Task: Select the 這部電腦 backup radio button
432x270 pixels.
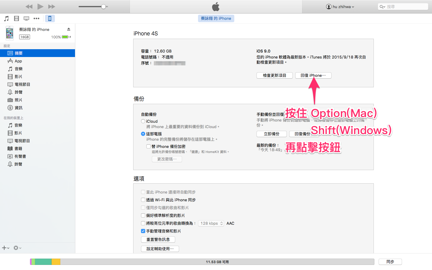Action: pyautogui.click(x=143, y=134)
